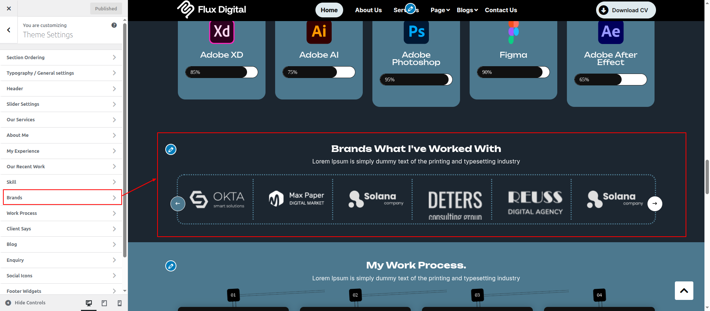Click the Download CV arrow icon
This screenshot has height=311, width=710.
603,10
